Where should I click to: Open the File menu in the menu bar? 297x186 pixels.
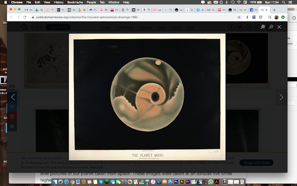[x=29, y=2]
